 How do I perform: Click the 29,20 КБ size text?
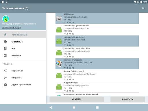coord(68,31)
